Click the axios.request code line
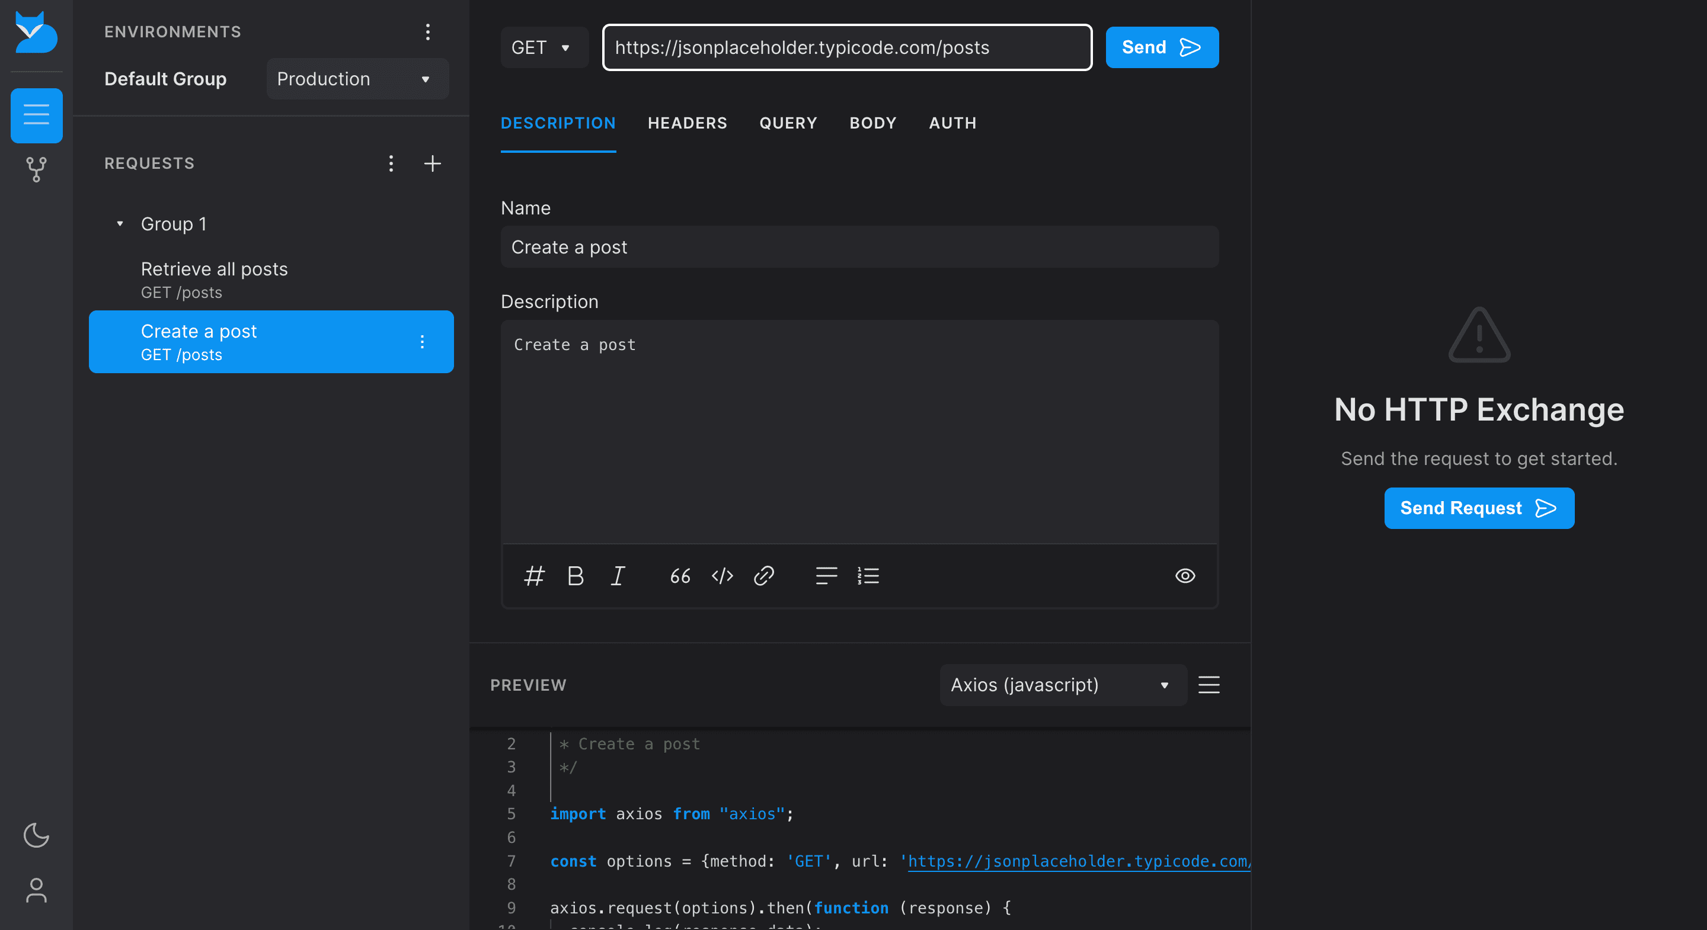The height and width of the screenshot is (930, 1707). [780, 908]
